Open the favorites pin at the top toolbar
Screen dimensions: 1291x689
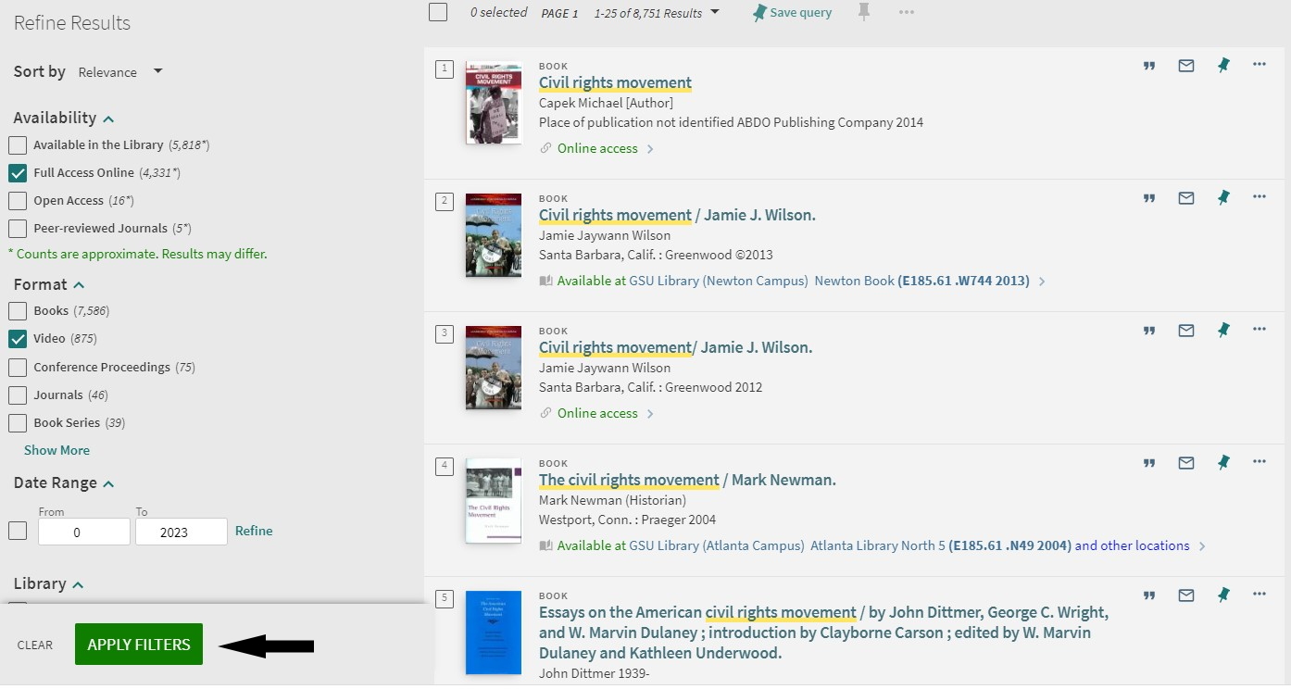(x=862, y=12)
